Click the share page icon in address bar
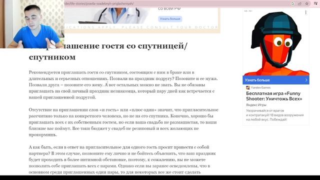 click(x=300, y=3)
